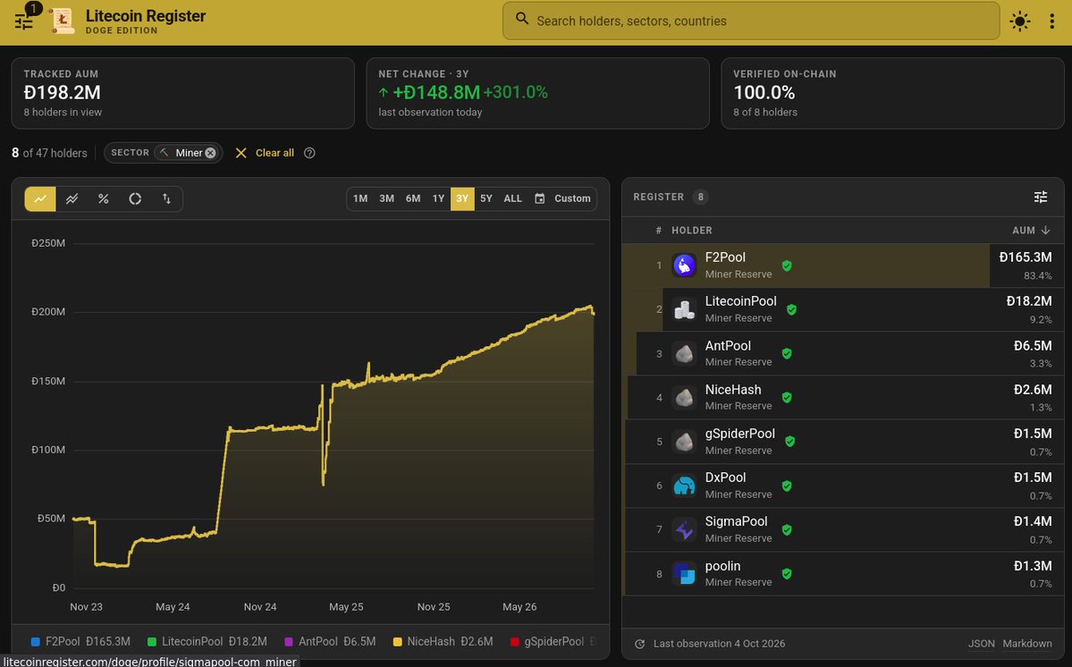Select the total line chart view
The width and height of the screenshot is (1072, 667).
click(x=40, y=198)
